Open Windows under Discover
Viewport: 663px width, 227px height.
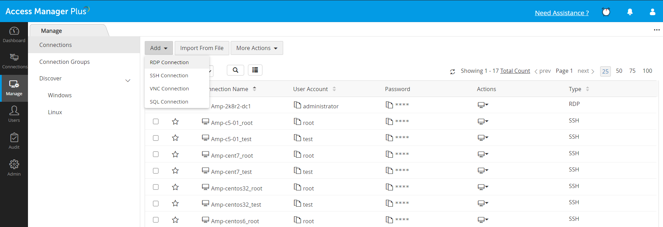point(60,95)
